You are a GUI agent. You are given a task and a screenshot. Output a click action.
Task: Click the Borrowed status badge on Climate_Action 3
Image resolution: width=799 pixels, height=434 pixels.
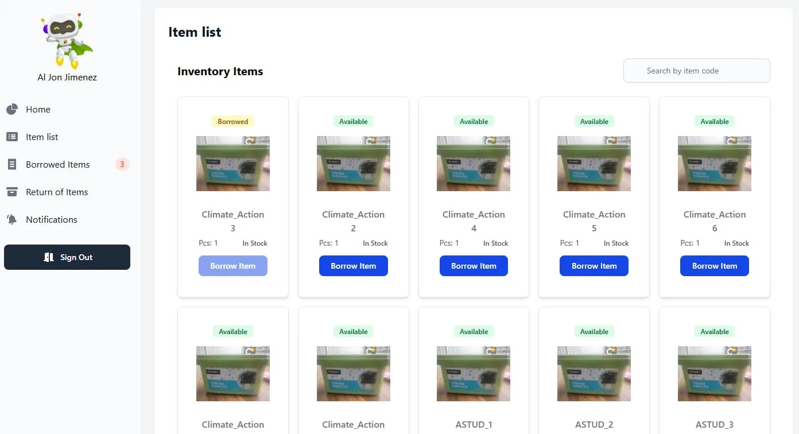tap(233, 121)
